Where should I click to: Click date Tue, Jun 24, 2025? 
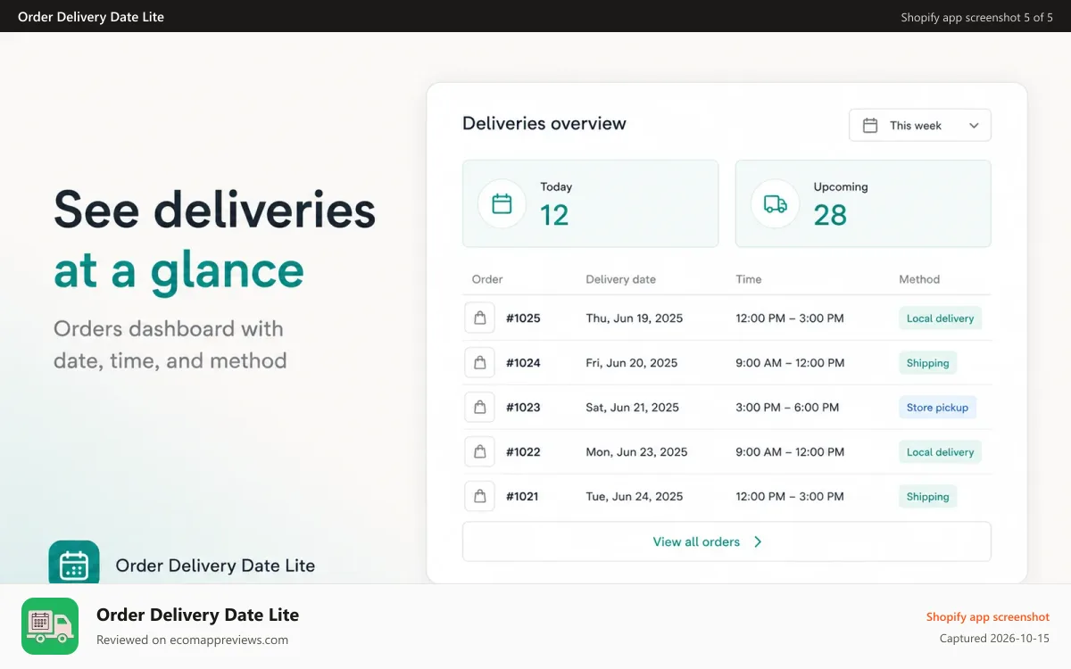[x=635, y=497]
